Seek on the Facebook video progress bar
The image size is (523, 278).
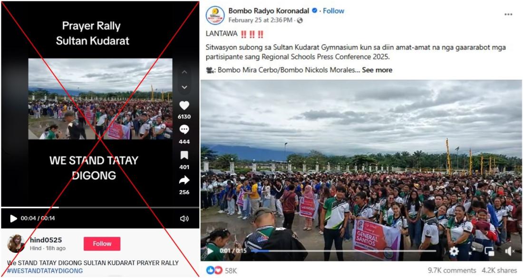(x=344, y=251)
